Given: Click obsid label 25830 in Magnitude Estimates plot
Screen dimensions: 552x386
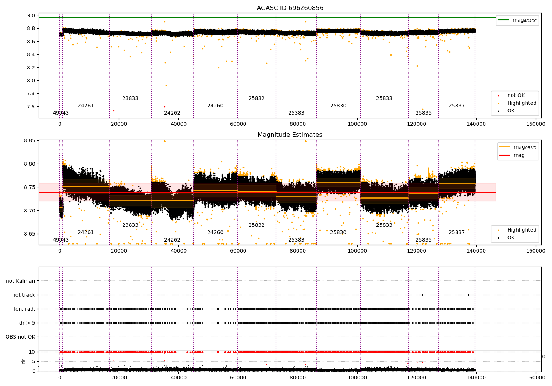Looking at the screenshot, I should (x=338, y=232).
